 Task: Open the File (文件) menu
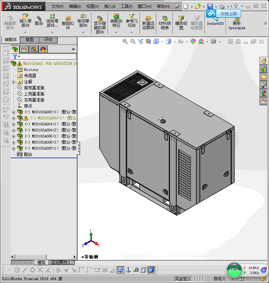tap(57, 6)
